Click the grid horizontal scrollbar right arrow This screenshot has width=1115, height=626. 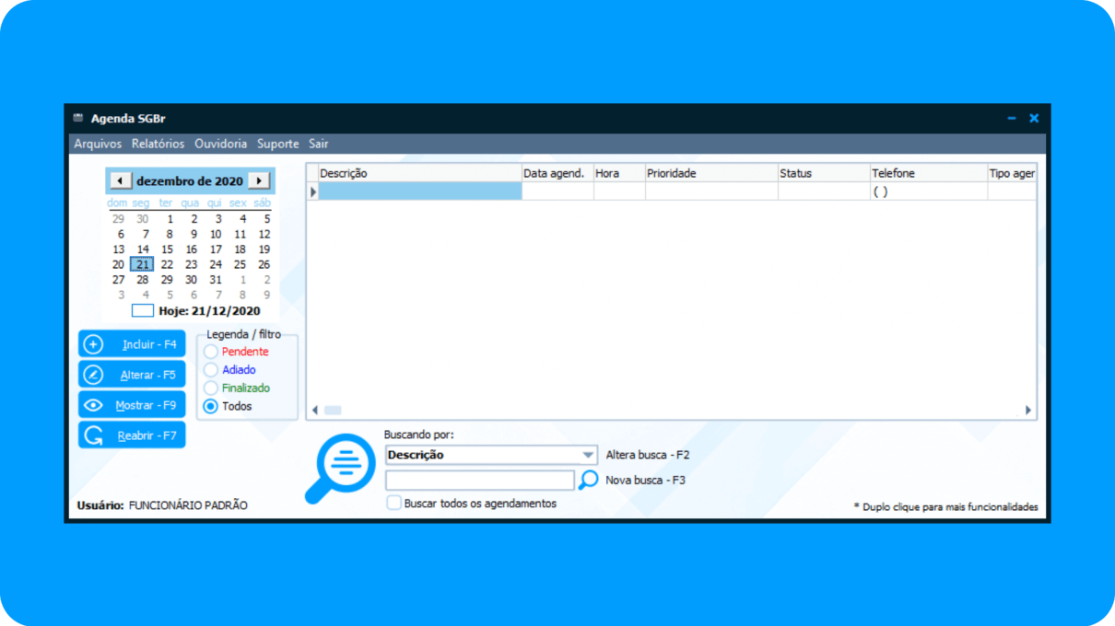coord(1028,411)
